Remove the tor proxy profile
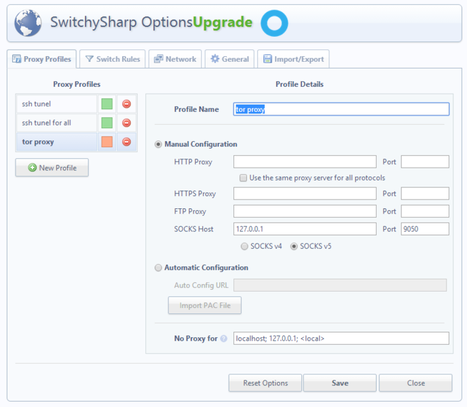 [126, 142]
